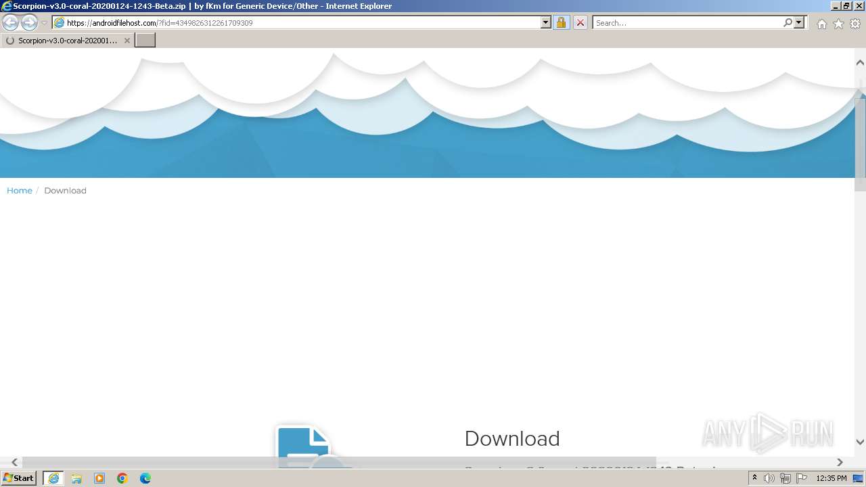Close the Scorpion-v3.0-coral tab
This screenshot has width=866, height=487.
tap(127, 41)
